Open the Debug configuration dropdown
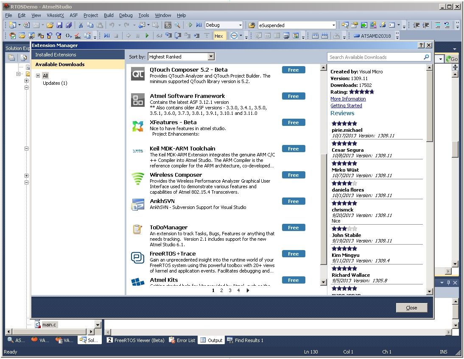Screen dimensions: 464x359 click(x=240, y=25)
